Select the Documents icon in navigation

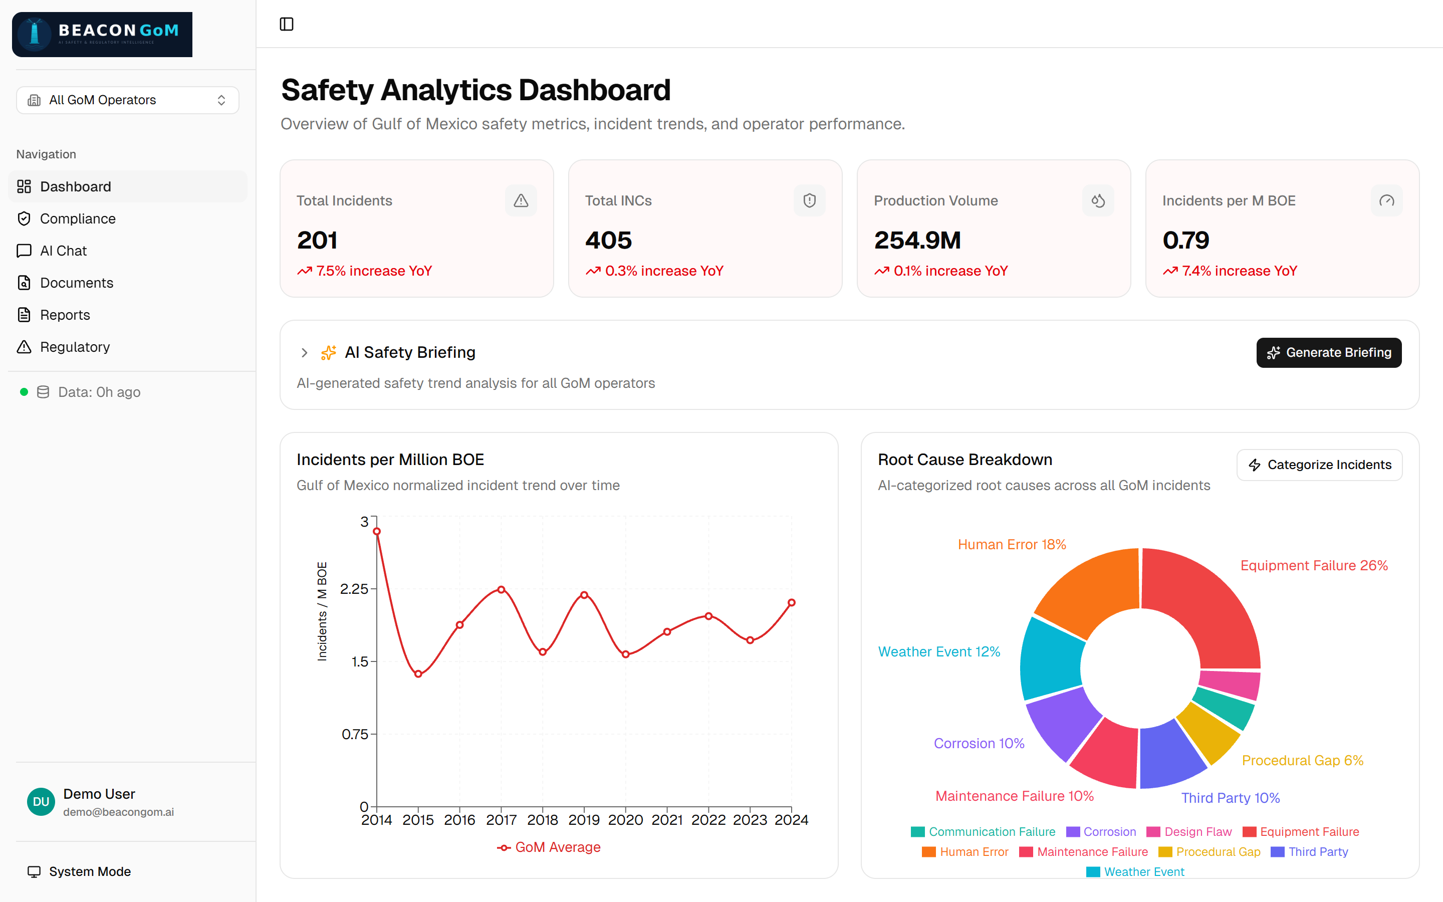pos(24,283)
